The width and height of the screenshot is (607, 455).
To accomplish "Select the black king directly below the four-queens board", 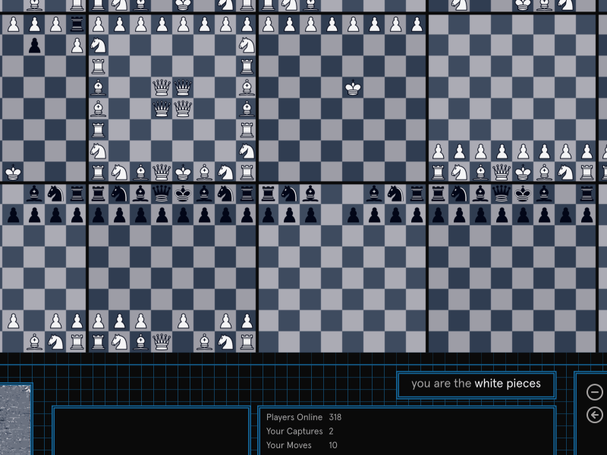I will pyautogui.click(x=183, y=194).
